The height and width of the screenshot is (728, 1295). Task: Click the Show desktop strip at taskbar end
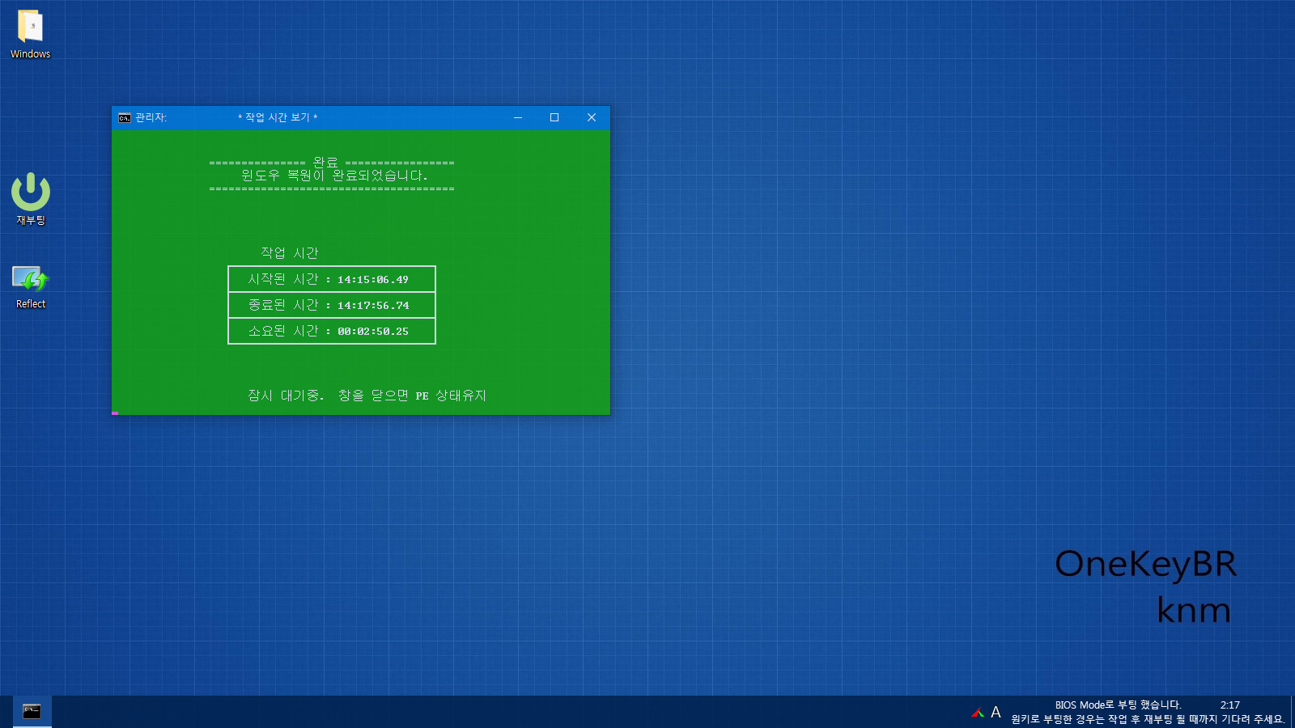[1293, 712]
